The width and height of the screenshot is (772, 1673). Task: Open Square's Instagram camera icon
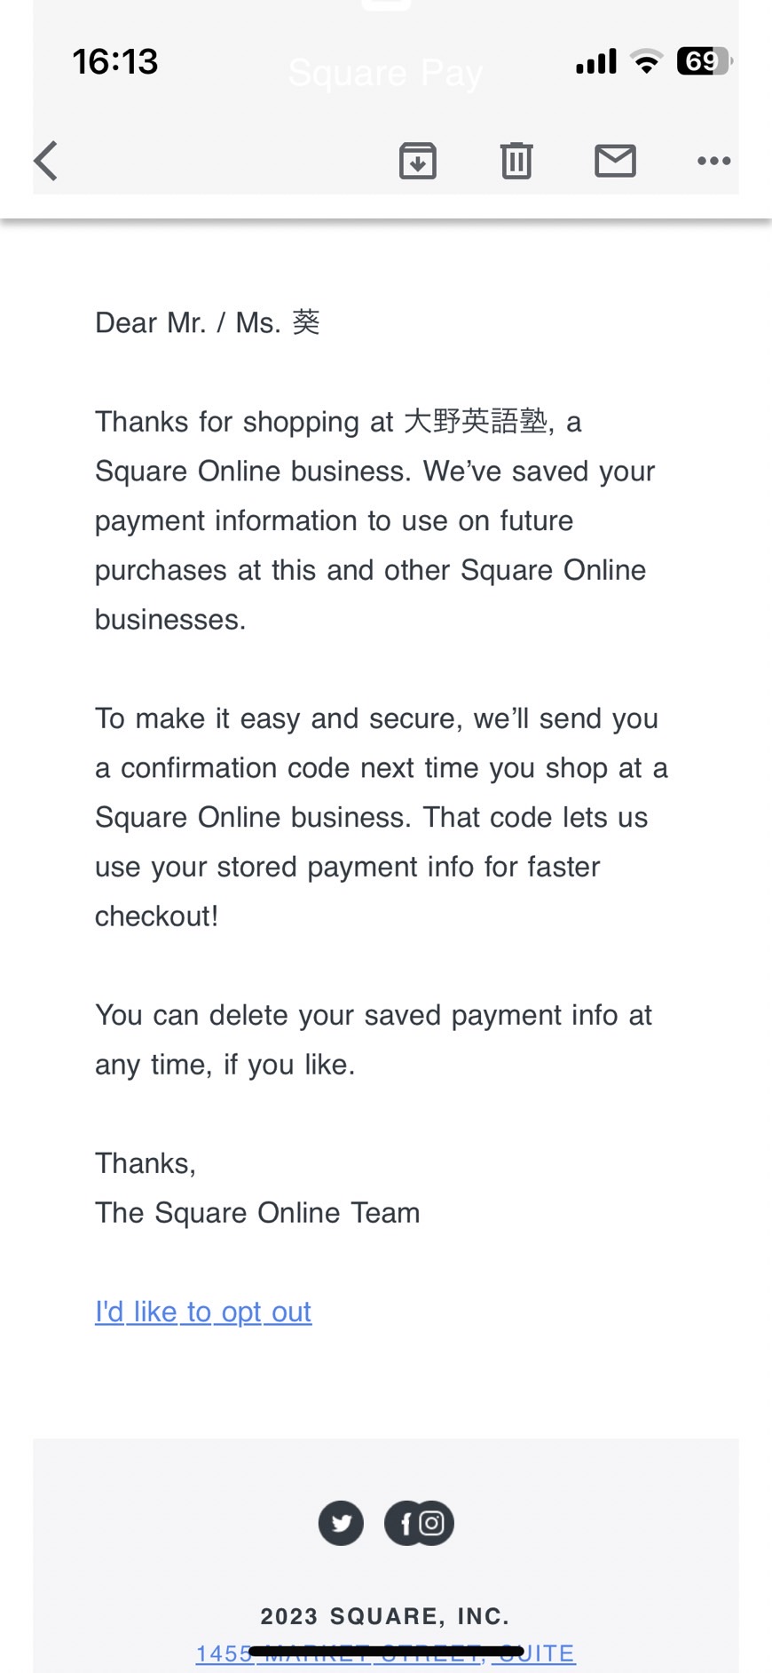pos(432,1524)
